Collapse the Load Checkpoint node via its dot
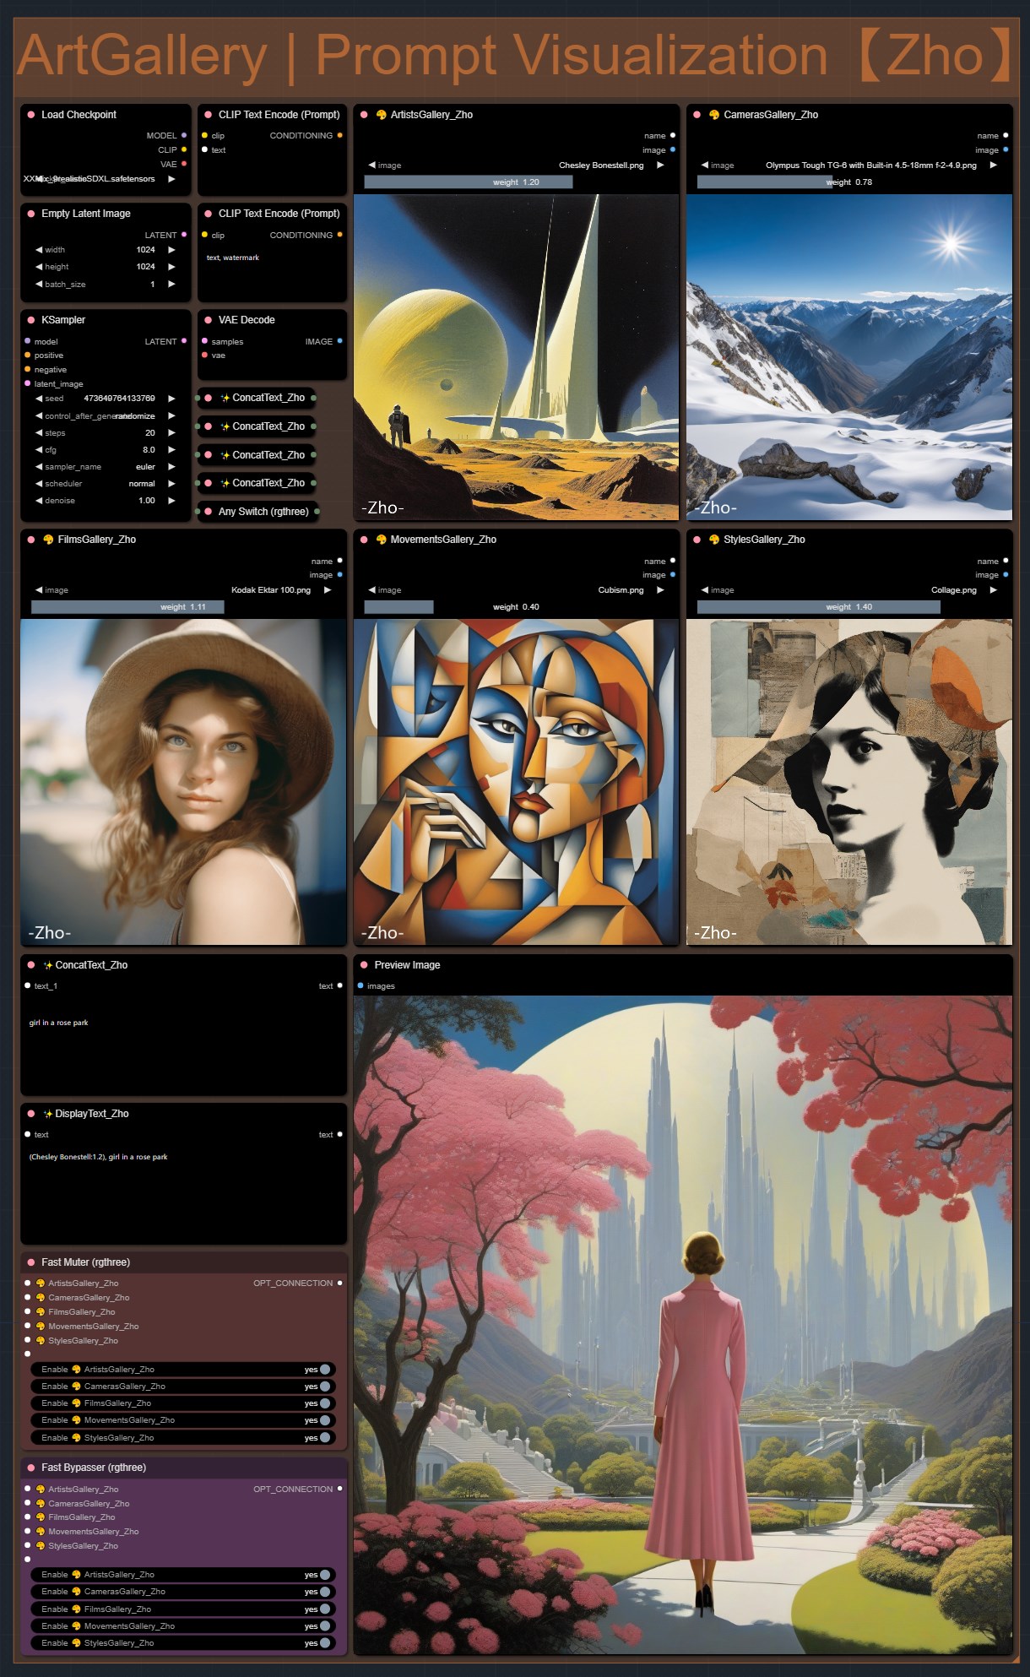Screen dimensions: 1030x1677 (31, 115)
